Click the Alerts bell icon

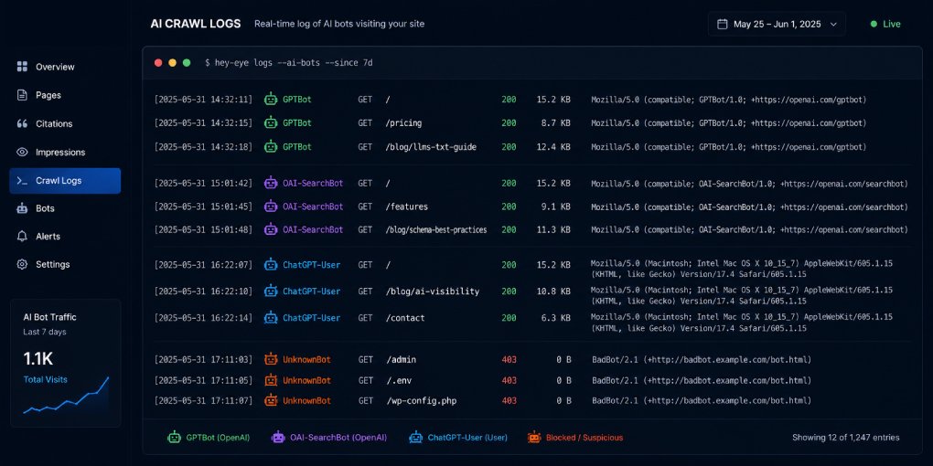[x=22, y=237]
